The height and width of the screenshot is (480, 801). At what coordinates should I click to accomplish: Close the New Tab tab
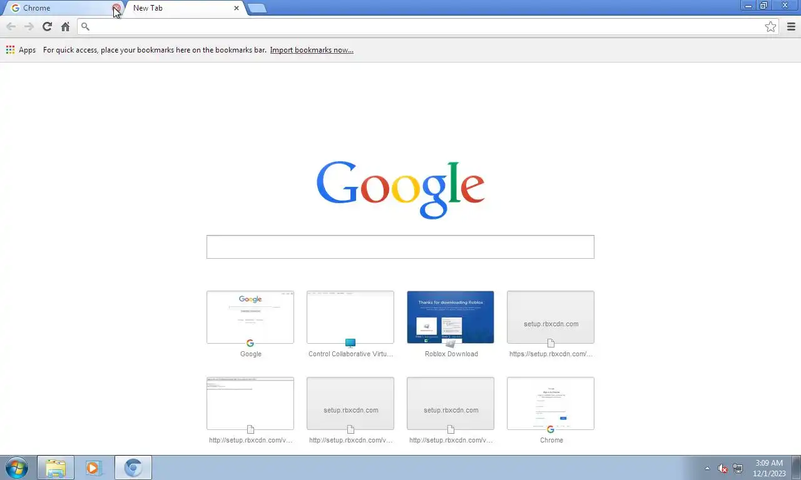(237, 8)
